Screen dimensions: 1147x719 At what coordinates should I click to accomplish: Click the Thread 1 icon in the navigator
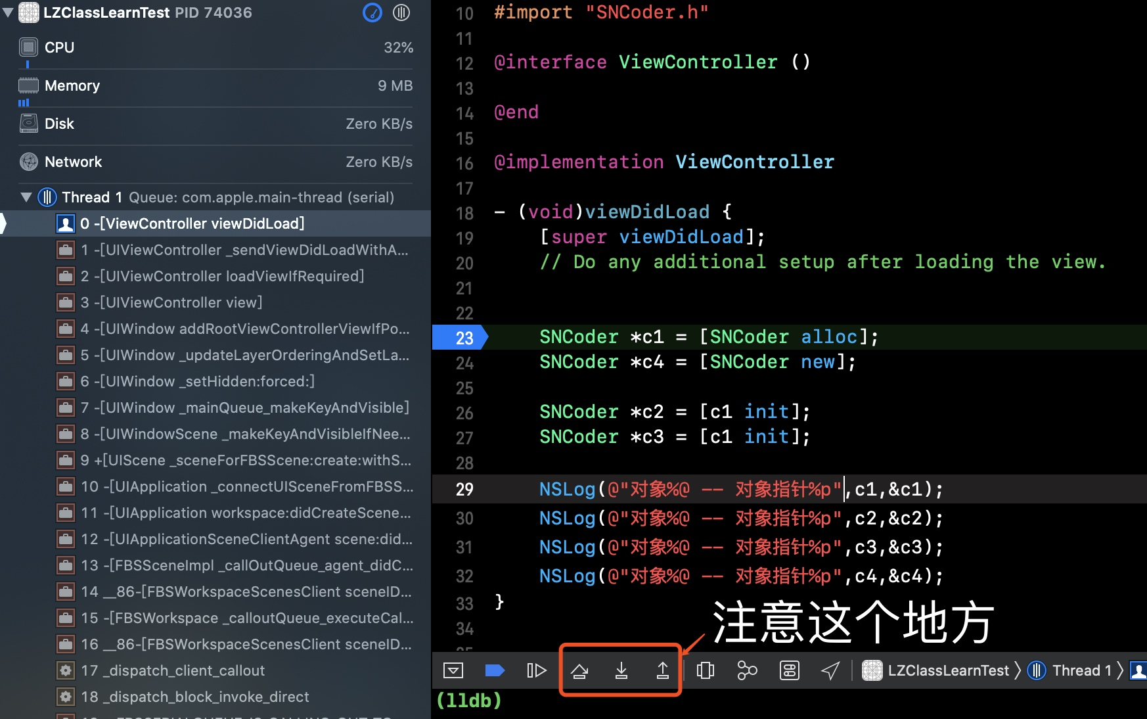coord(47,197)
